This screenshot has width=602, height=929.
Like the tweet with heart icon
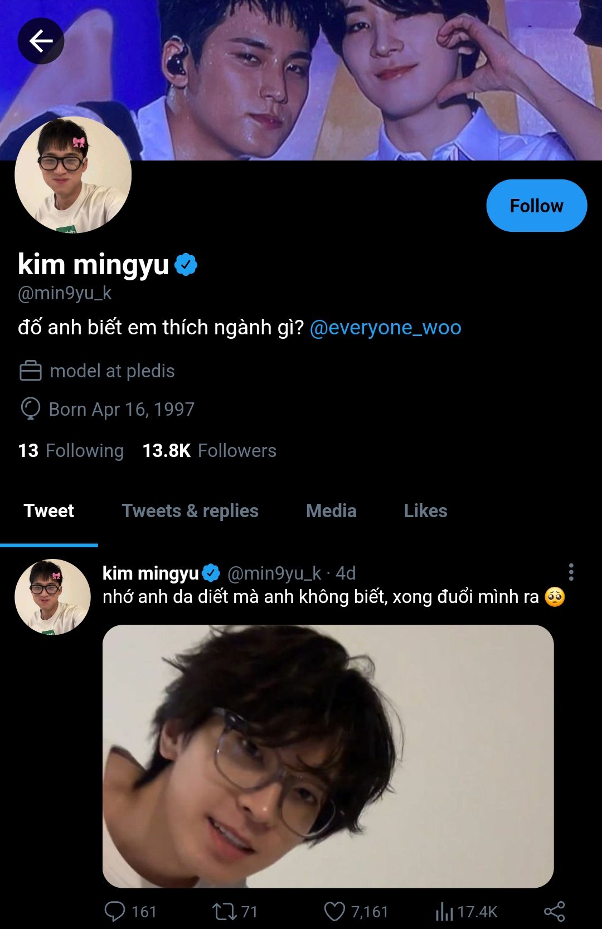[x=334, y=911]
